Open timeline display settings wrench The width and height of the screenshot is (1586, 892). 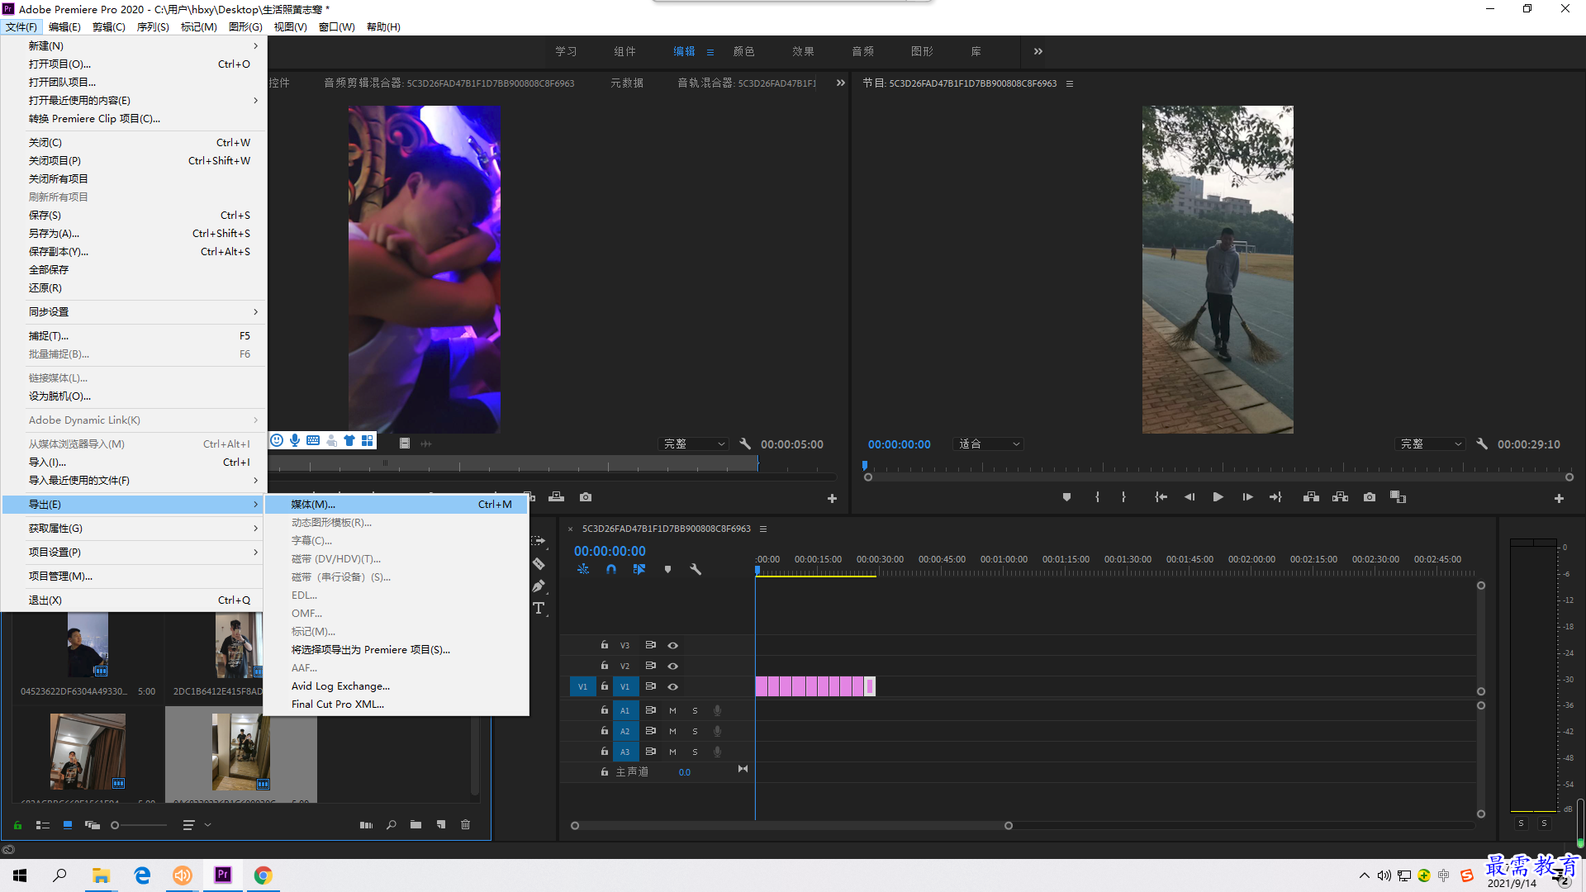tap(696, 569)
